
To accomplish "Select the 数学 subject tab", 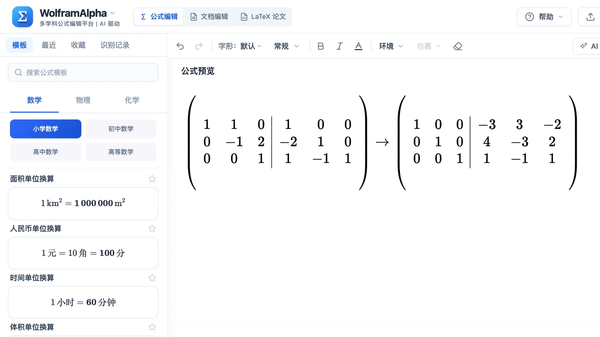I will pyautogui.click(x=34, y=100).
